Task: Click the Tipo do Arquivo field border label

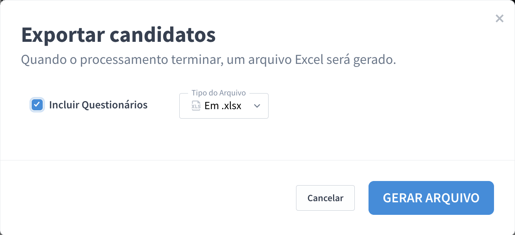Action: pyautogui.click(x=218, y=93)
